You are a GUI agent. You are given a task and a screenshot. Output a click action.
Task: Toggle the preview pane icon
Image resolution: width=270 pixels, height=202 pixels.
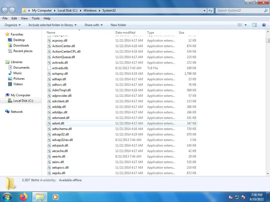(254, 25)
